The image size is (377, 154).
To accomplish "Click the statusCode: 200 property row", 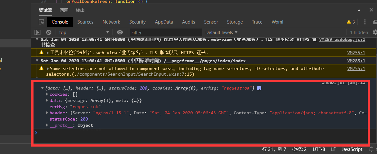I will (69, 119).
